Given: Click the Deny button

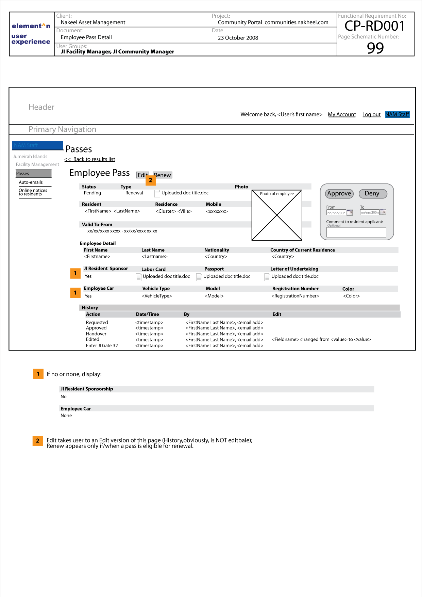Looking at the screenshot, I should [373, 194].
